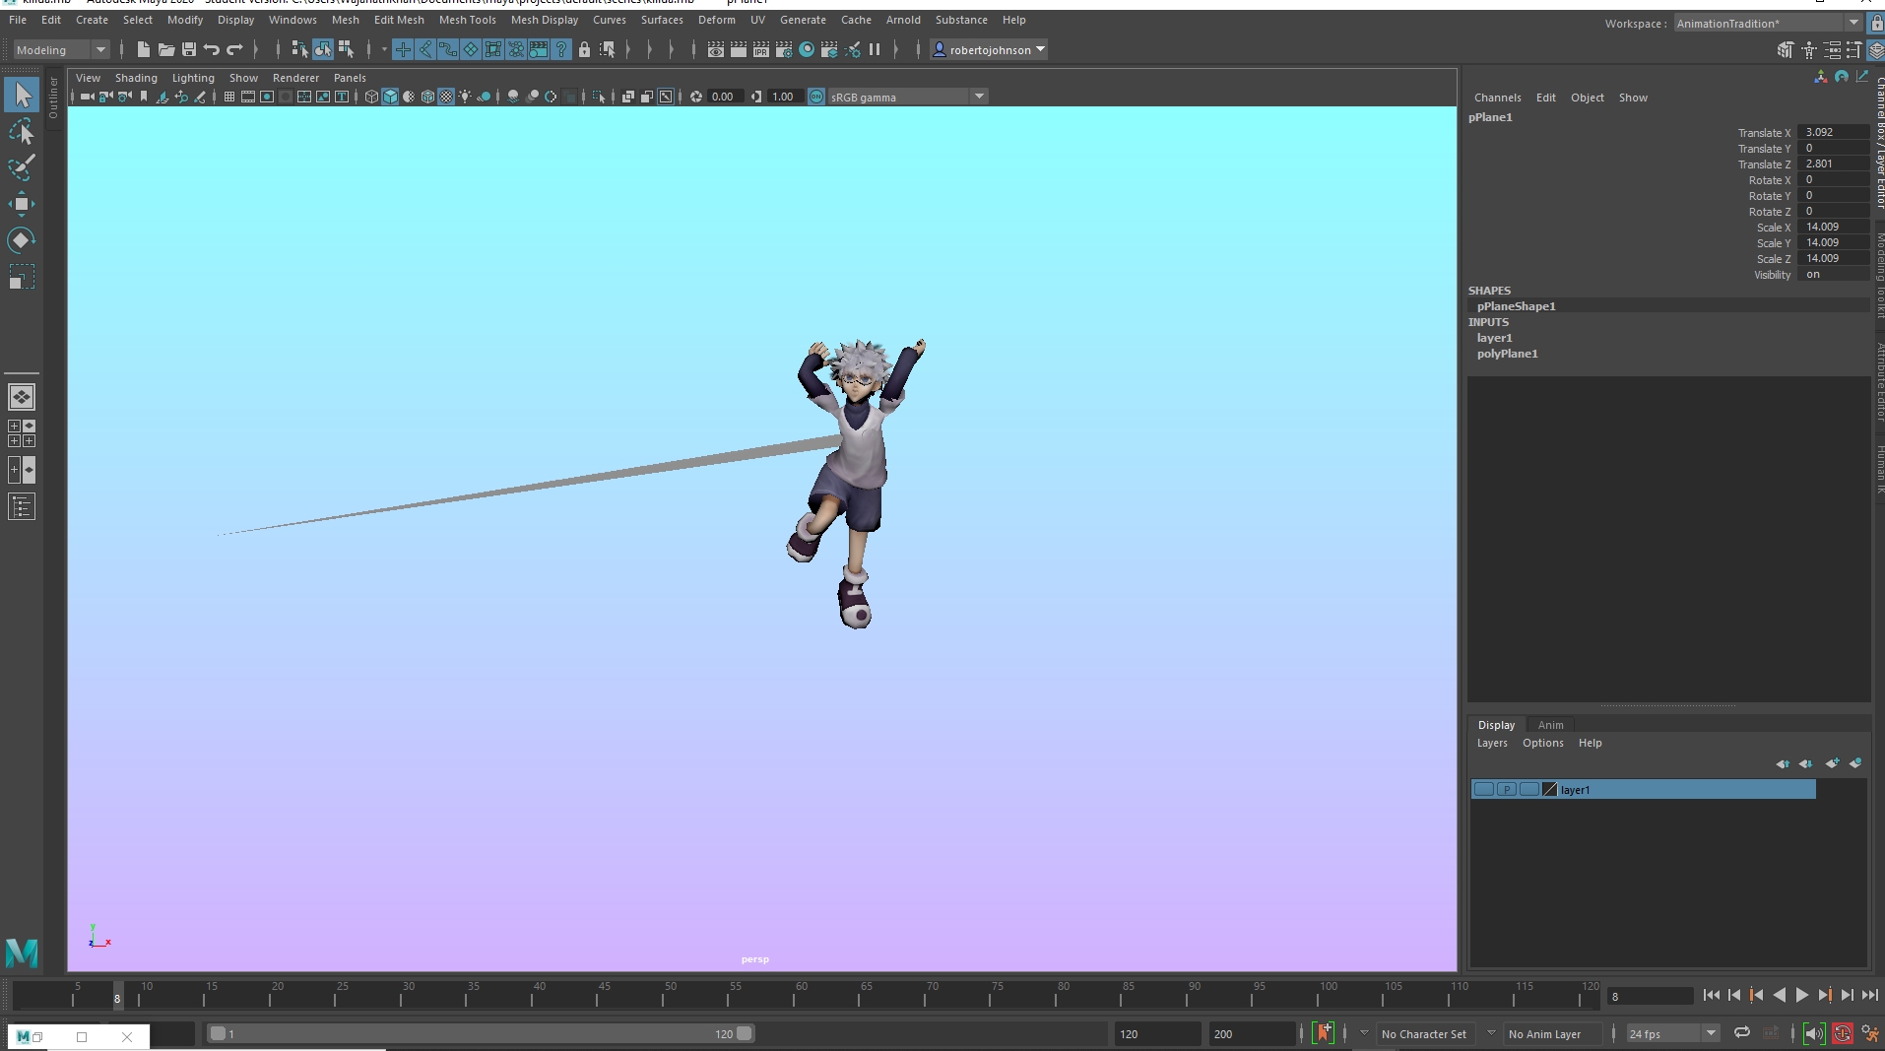Viewport: 1885px width, 1051px height.
Task: Open the Render View clapperboard icon
Action: [x=717, y=49]
